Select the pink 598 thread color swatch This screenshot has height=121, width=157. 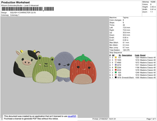[116, 75]
